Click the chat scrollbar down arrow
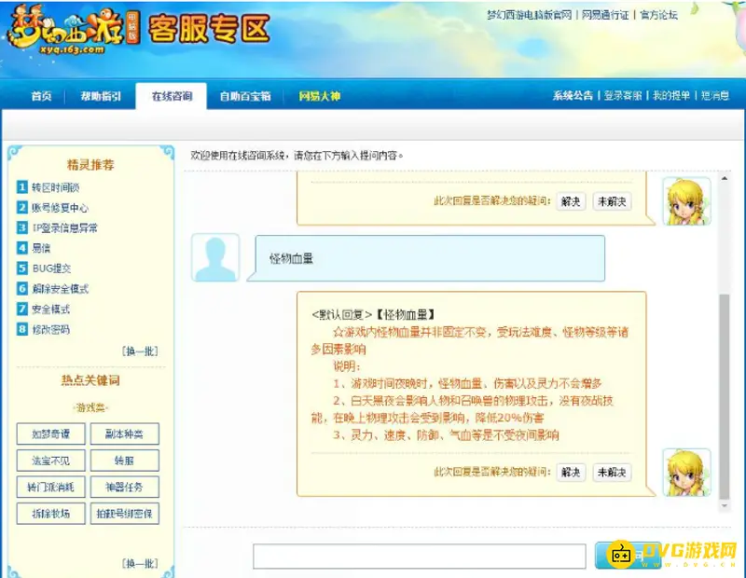 click(725, 505)
